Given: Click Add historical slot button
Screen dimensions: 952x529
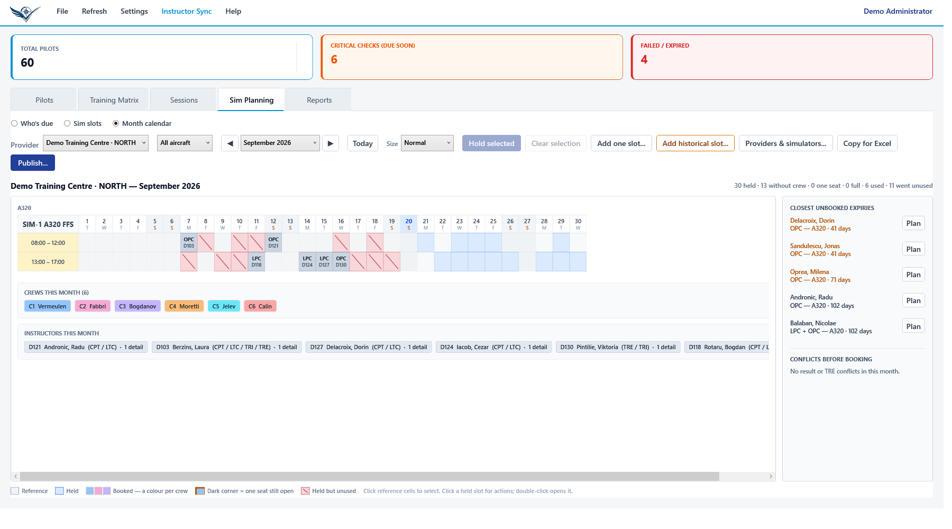Looking at the screenshot, I should 695,143.
